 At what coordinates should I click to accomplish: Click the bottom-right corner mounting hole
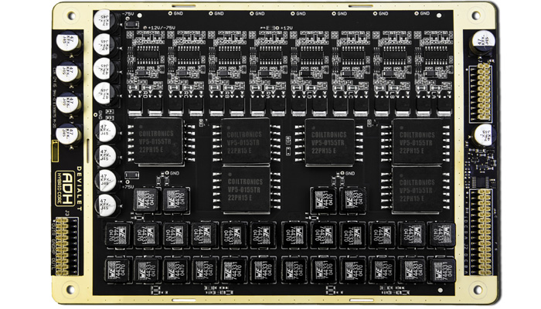(x=472, y=290)
